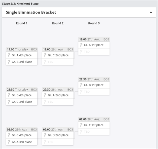The height and width of the screenshot is (149, 158).
Task: Click question mark icon beside Gr. C 1st place
Action: pyautogui.click(x=81, y=125)
